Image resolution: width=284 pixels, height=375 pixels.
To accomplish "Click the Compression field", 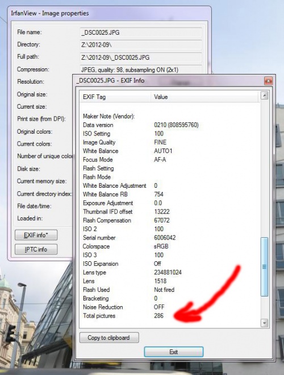I will click(x=141, y=69).
